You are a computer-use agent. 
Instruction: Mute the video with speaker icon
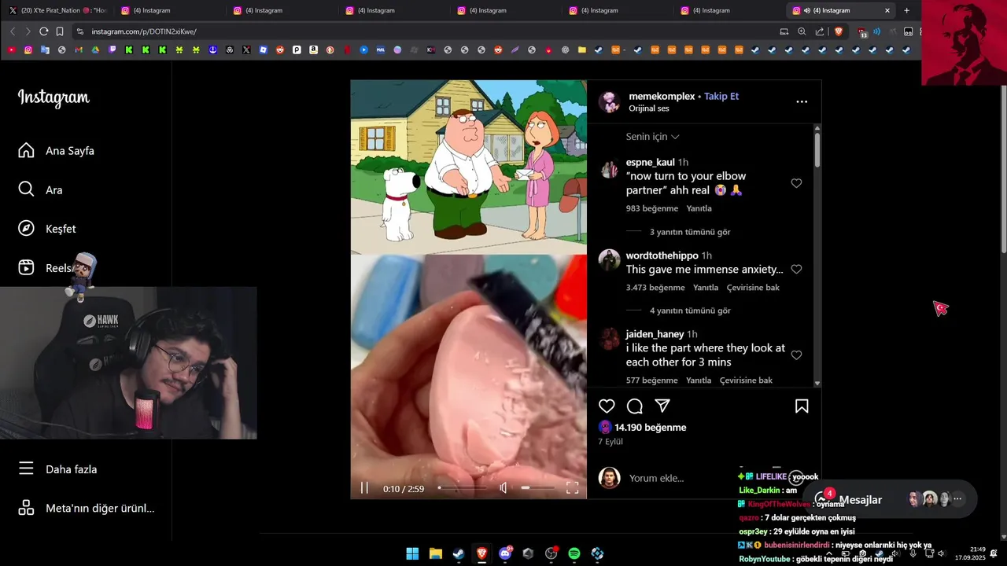click(503, 488)
